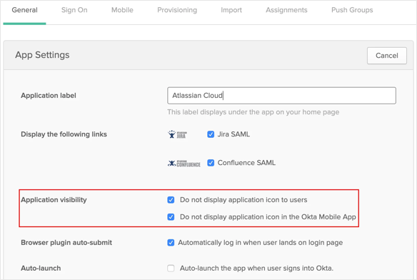Screen dimensions: 417x280
Task: Click the Application label field name
Action: (49, 96)
